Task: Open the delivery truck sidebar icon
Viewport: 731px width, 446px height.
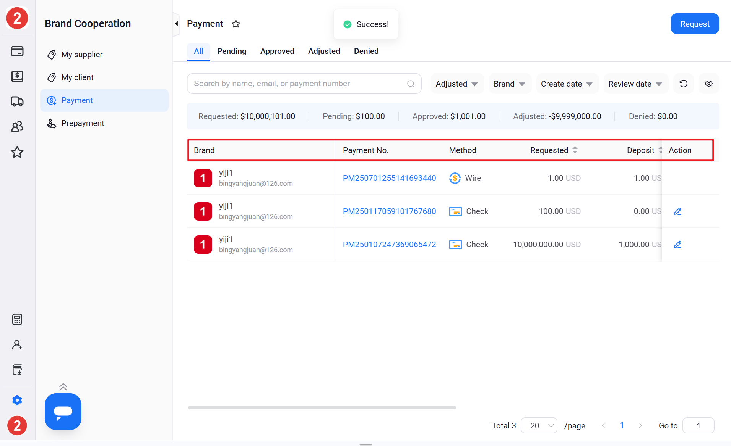Action: coord(17,101)
